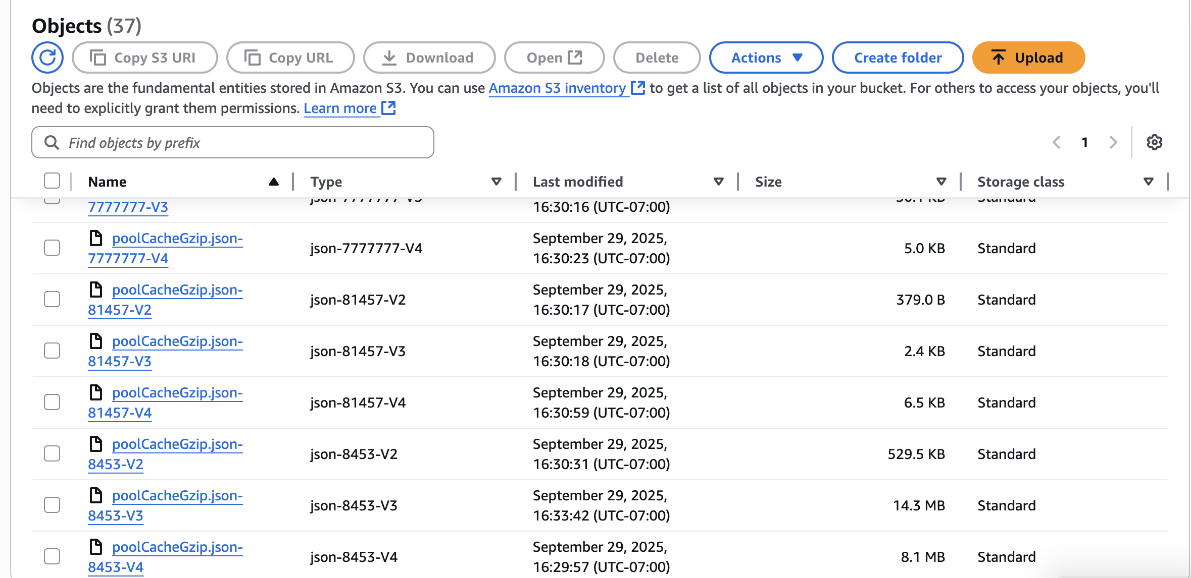The width and height of the screenshot is (1191, 578).
Task: Sort using the Type column header
Action: coord(326,182)
